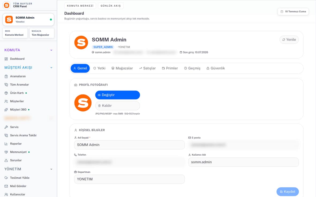Viewport: 316px width, 197px height.
Task: Collapse the MÜŞTERİ AKIŞI sidebar section
Action: (x=51, y=68)
